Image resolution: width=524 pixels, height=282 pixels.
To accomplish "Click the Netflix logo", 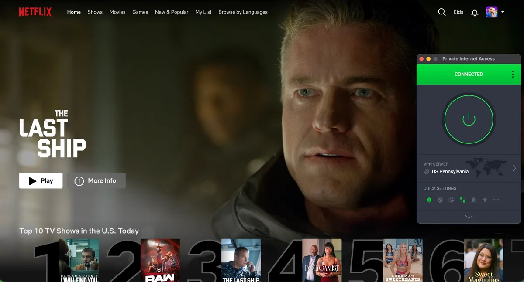I will click(x=35, y=12).
